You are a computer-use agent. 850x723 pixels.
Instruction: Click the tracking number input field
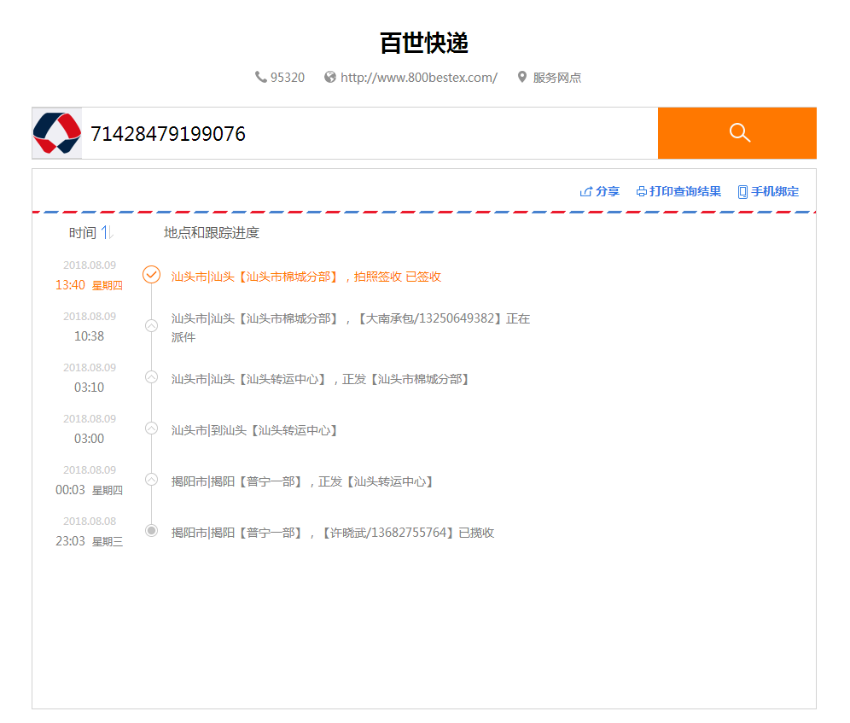point(370,133)
